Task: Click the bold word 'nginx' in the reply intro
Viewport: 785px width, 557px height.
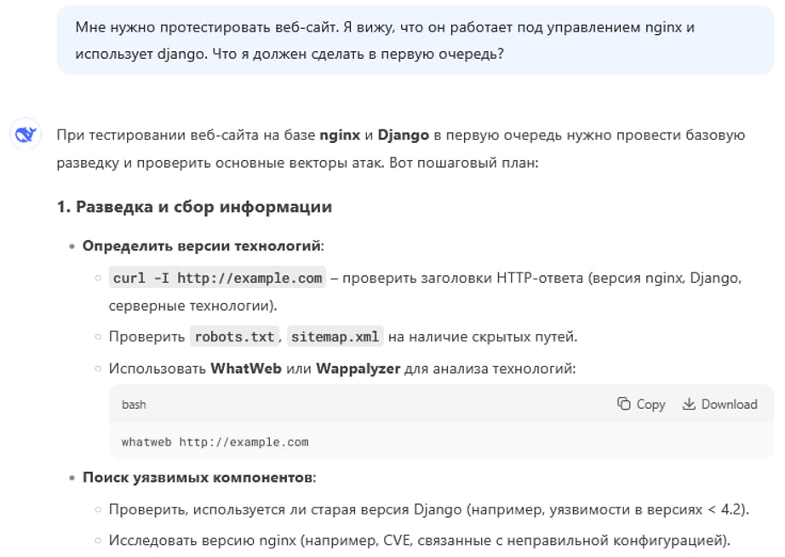Action: (340, 135)
